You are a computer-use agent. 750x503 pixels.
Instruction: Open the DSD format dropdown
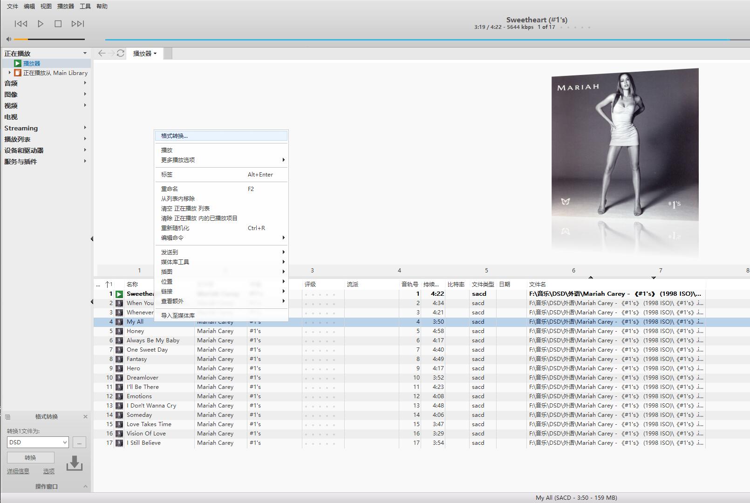point(38,442)
